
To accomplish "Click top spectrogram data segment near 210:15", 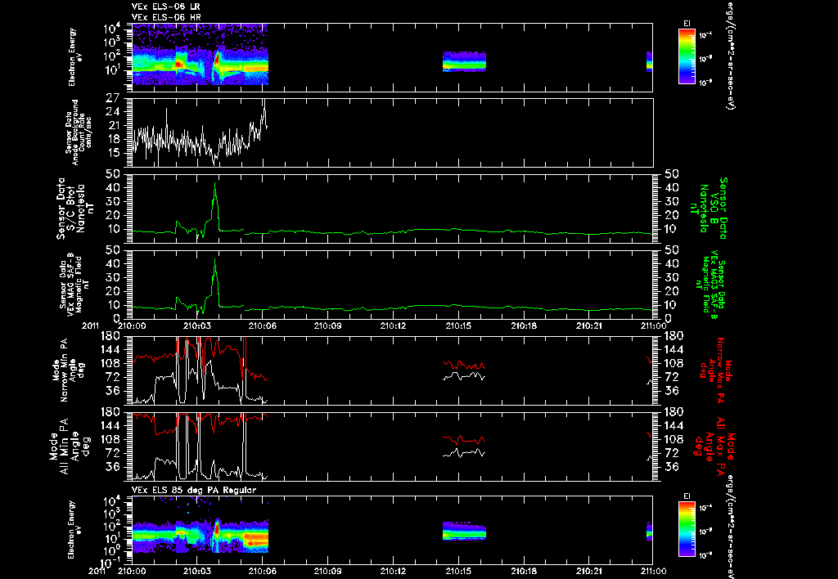I will point(464,61).
